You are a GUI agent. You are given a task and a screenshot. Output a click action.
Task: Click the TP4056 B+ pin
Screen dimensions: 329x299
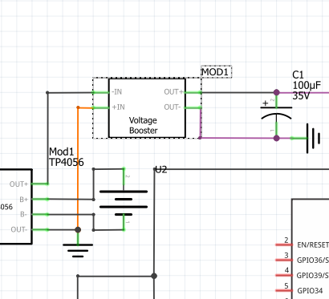40,199
